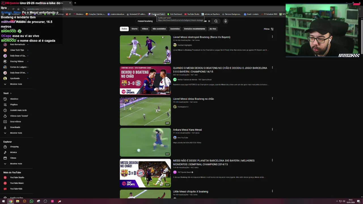Play DEIXOU O BOATENG NO CHÃO thumbnail
This screenshot has height=204, width=363.
(145, 80)
